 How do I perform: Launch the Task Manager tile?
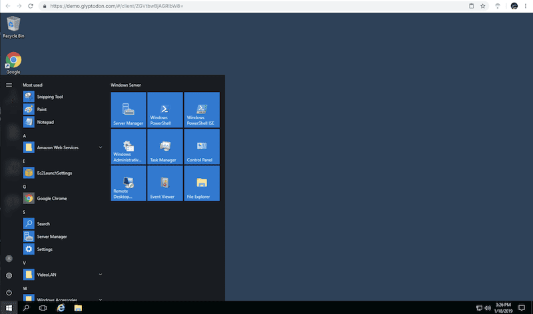point(165,147)
